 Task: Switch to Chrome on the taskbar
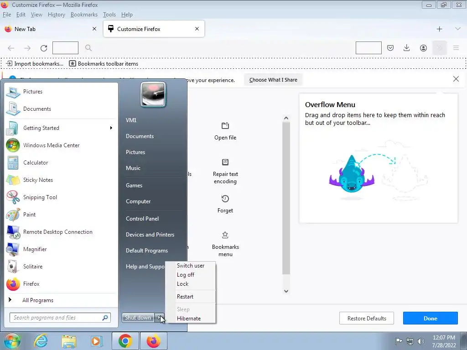125,341
